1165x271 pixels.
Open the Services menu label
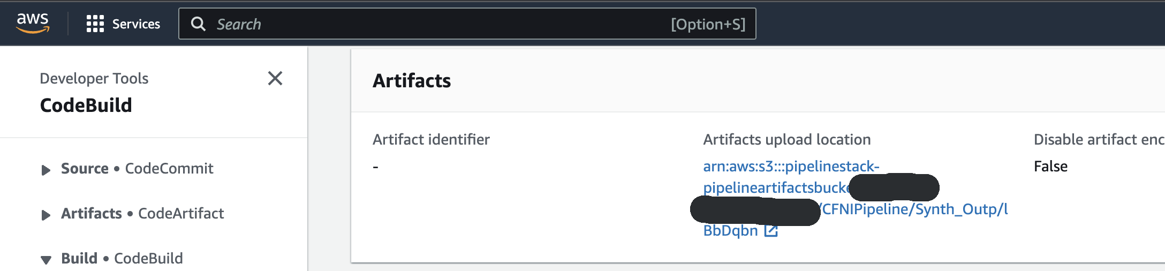pyautogui.click(x=136, y=24)
